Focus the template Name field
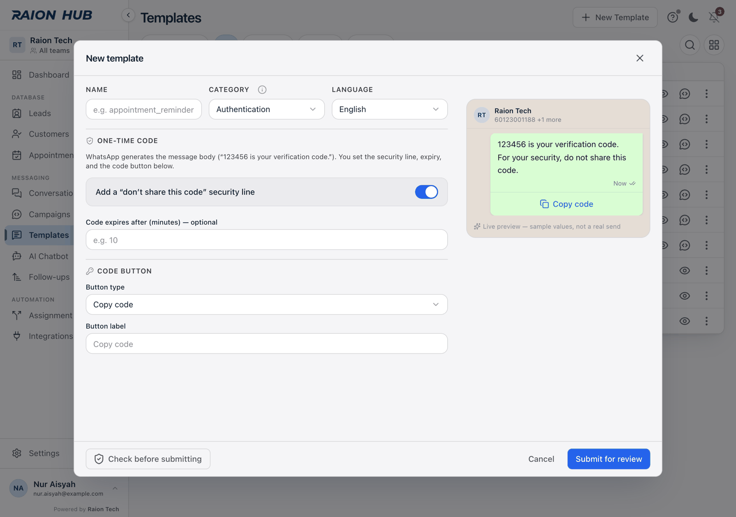Screen dimensions: 736x517 click(x=144, y=109)
